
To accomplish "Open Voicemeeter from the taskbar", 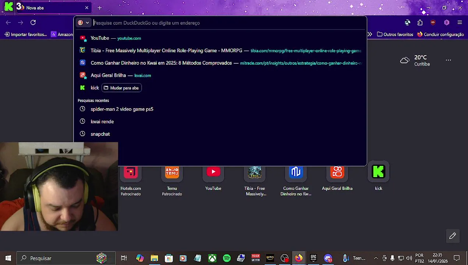I will (x=256, y=258).
